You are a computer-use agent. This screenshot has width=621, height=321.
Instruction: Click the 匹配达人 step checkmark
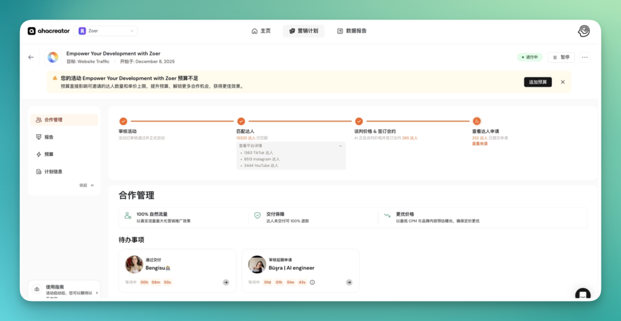click(241, 121)
